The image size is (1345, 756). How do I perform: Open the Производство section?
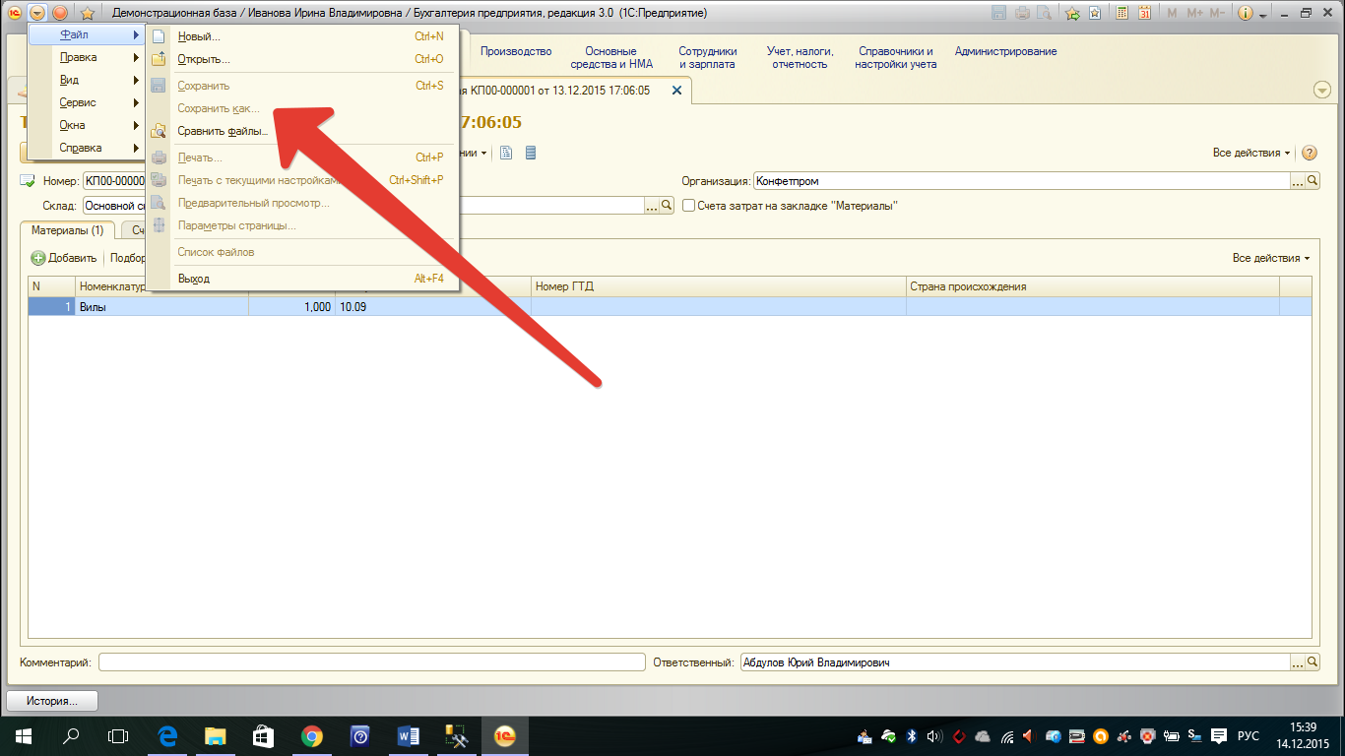tap(516, 51)
